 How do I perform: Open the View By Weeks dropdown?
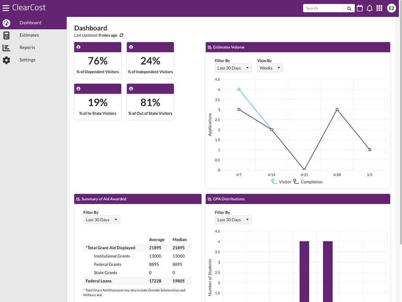(x=270, y=68)
